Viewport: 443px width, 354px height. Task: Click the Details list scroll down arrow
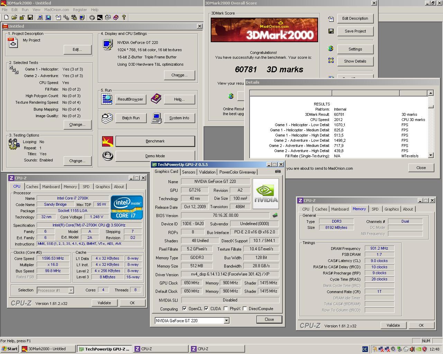click(x=431, y=156)
